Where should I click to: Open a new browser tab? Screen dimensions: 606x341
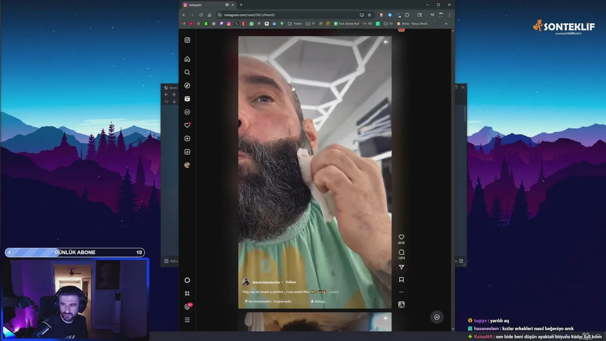click(241, 5)
